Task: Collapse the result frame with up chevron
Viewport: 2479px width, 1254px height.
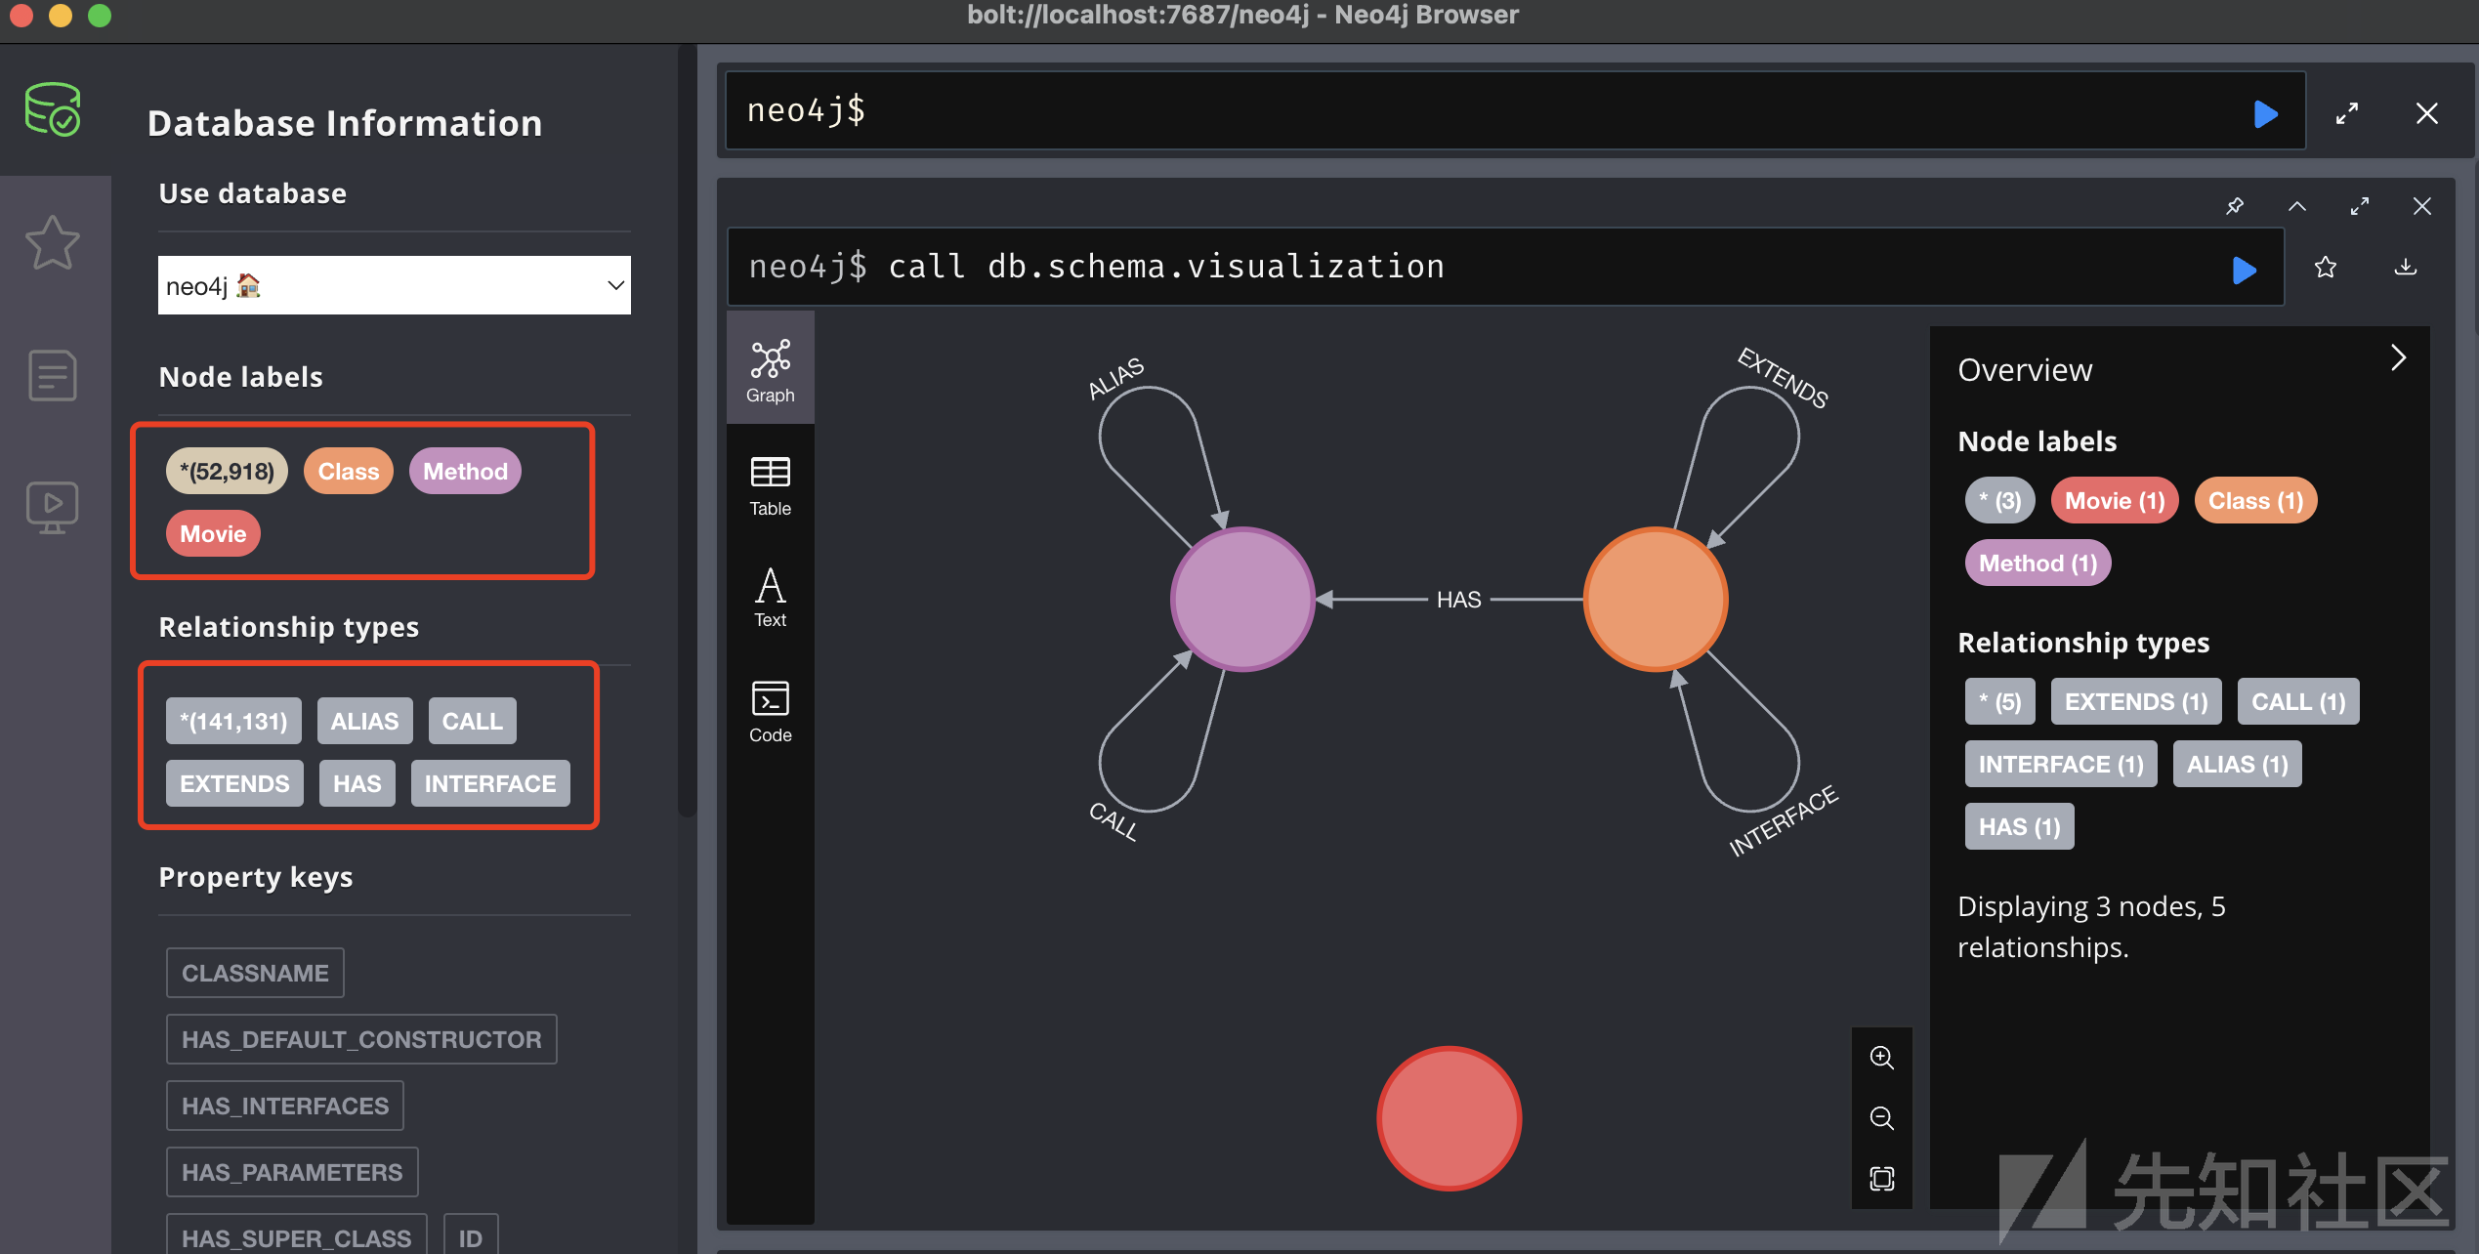Action: (2297, 206)
